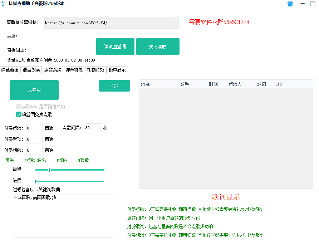Image resolution: width=319 pixels, height=245 pixels.
Task: Click the 进度 progress slider handle
Action: click(x=35, y=180)
